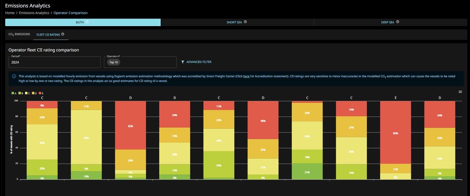Viewport: 470px width, 196px height.
Task: Click the help icon on Fleet CII Rating
Action: point(63,34)
